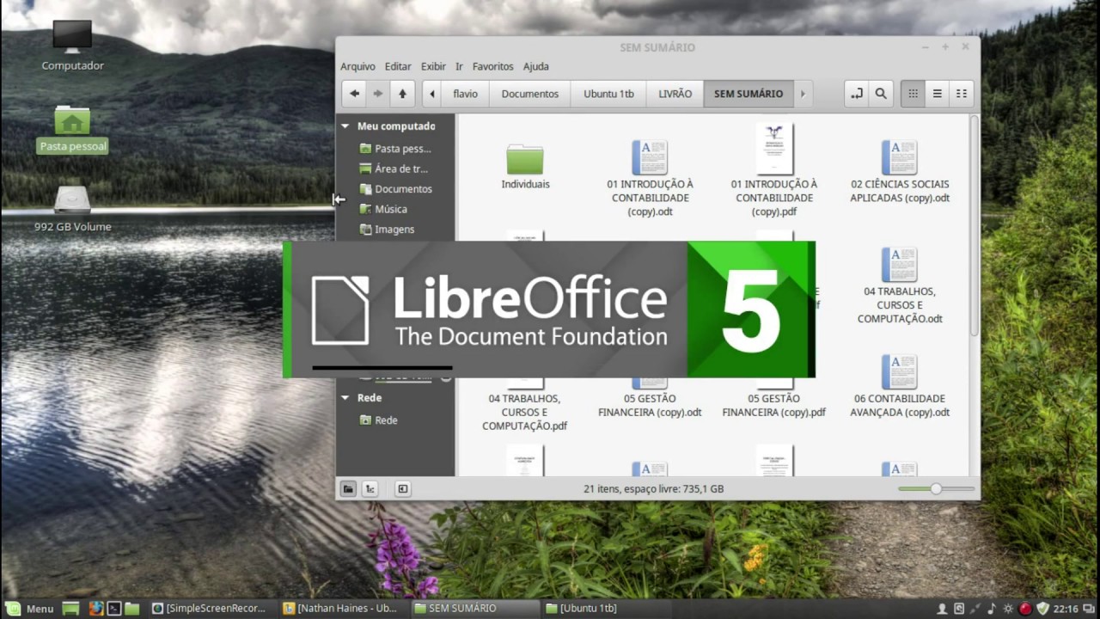1100x619 pixels.
Task: Click the red record tray icon
Action: [1024, 609]
